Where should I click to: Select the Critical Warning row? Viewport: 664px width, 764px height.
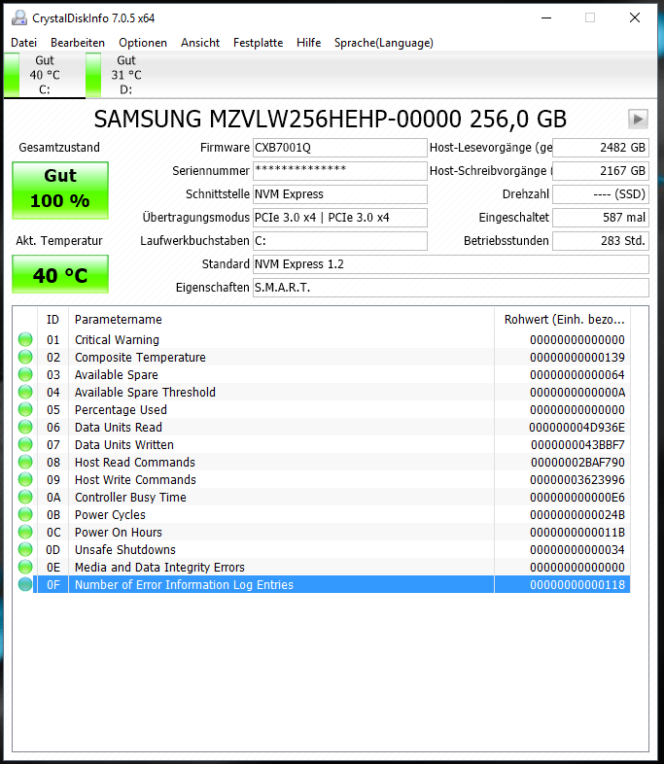(x=322, y=339)
